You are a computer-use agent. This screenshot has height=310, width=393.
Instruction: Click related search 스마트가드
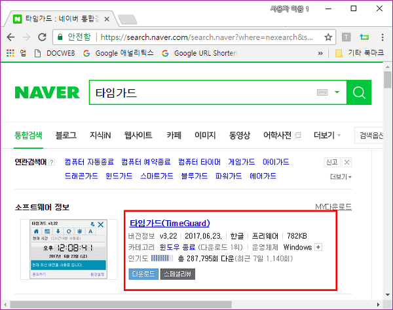tap(157, 176)
